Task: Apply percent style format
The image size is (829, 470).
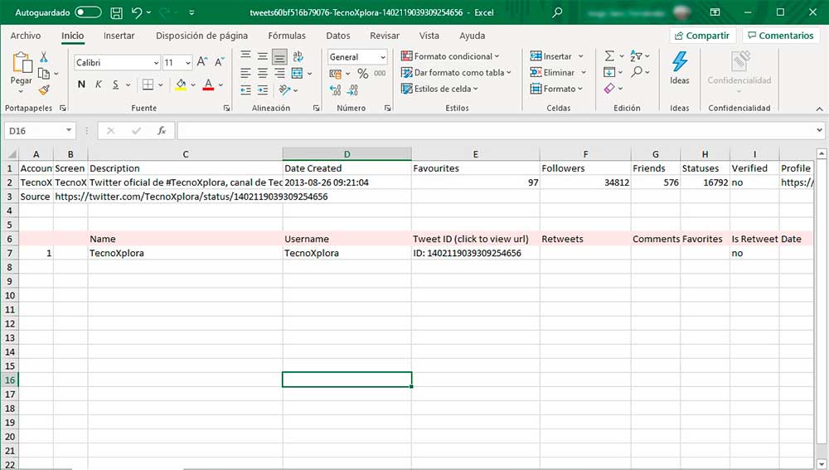Action: 363,74
